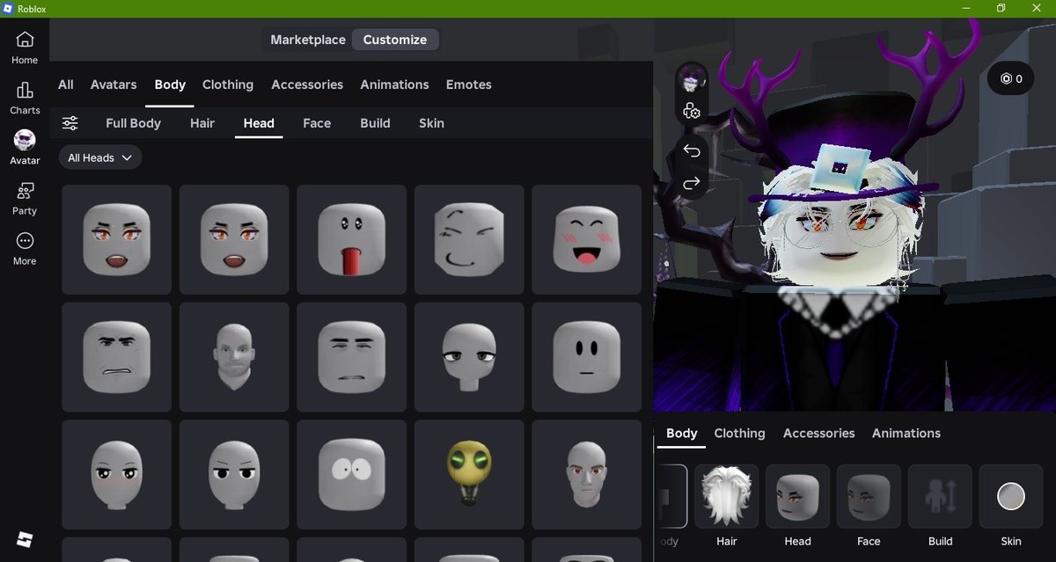Click avatar portrait thumbnail icon in preview

point(692,81)
